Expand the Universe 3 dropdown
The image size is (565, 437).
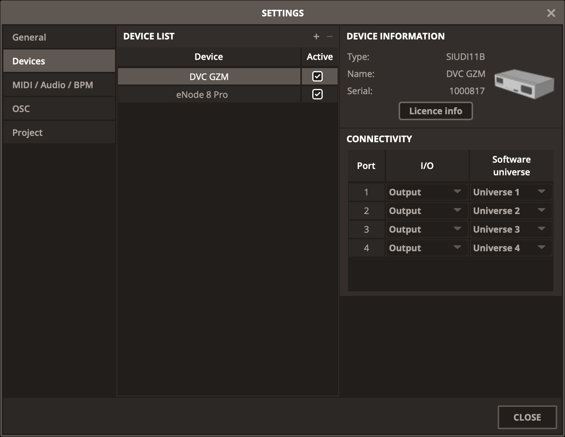511,229
